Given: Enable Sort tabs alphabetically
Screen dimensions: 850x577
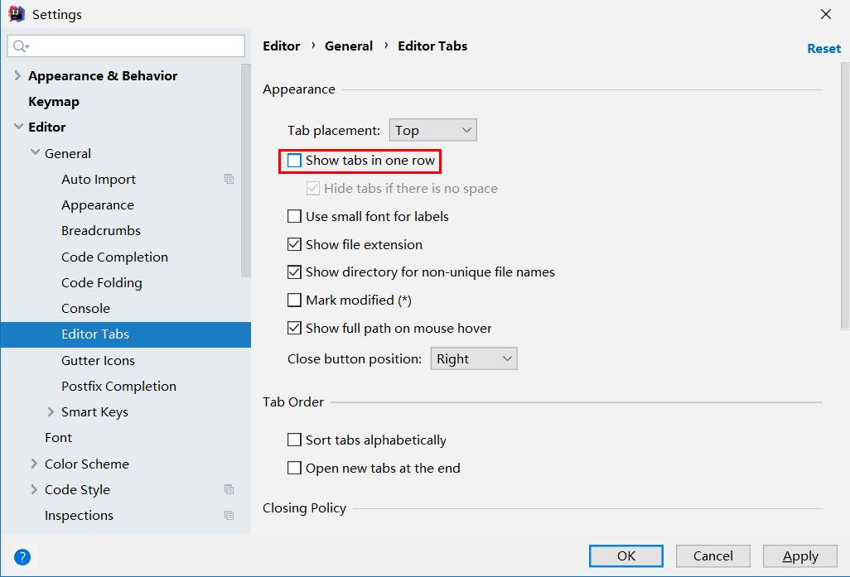Looking at the screenshot, I should (x=295, y=440).
